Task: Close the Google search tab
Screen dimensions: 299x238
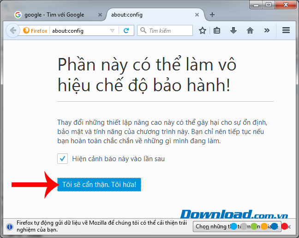Action: point(100,15)
